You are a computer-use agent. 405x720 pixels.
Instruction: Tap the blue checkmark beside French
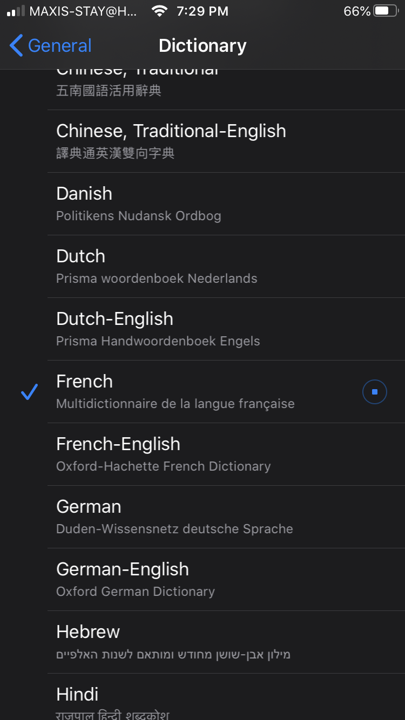(x=29, y=392)
